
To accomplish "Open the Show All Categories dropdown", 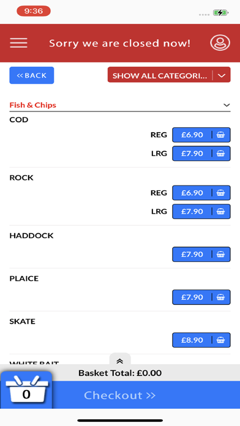I will [169, 75].
